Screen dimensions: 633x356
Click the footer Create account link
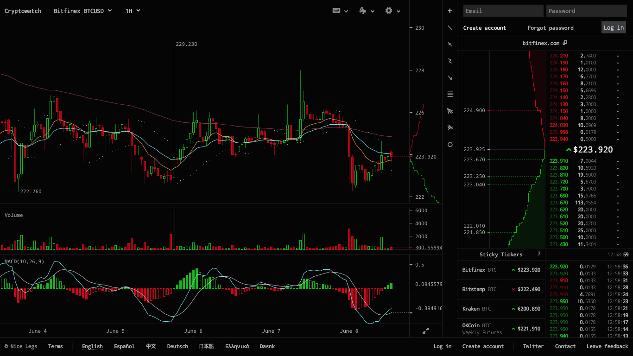point(483,346)
